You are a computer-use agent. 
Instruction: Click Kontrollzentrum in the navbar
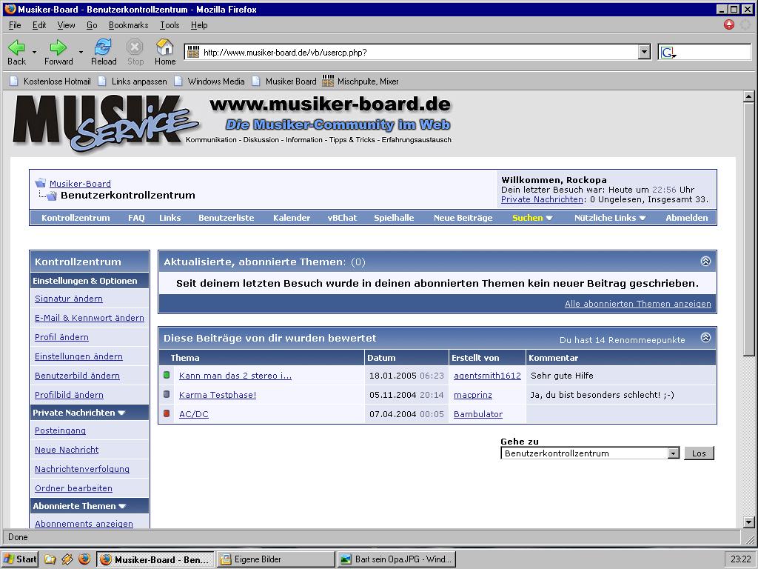(x=76, y=218)
